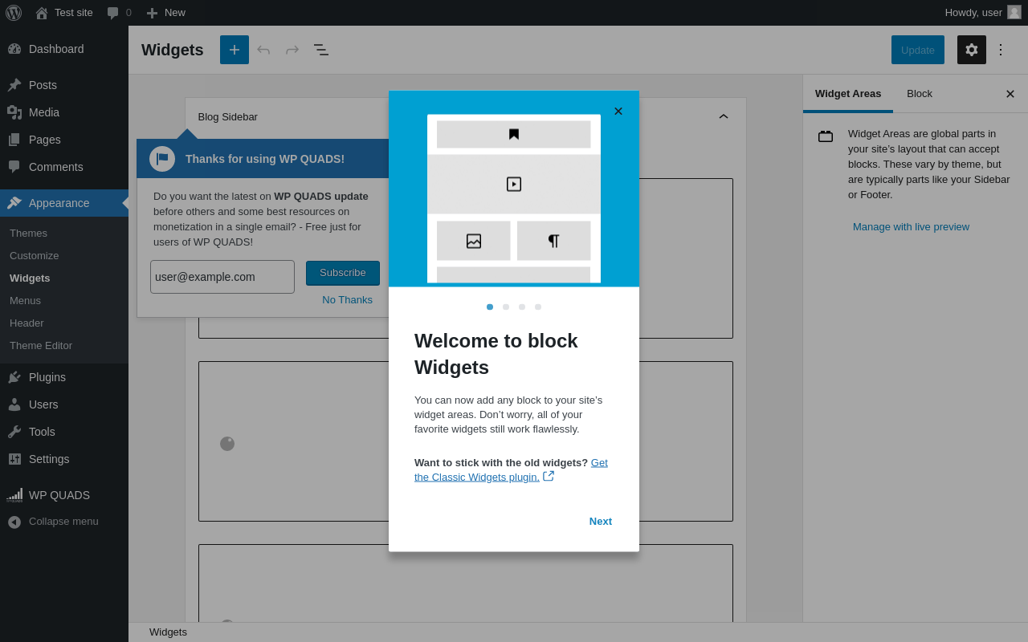Open the Options three-dots menu

point(1001,50)
